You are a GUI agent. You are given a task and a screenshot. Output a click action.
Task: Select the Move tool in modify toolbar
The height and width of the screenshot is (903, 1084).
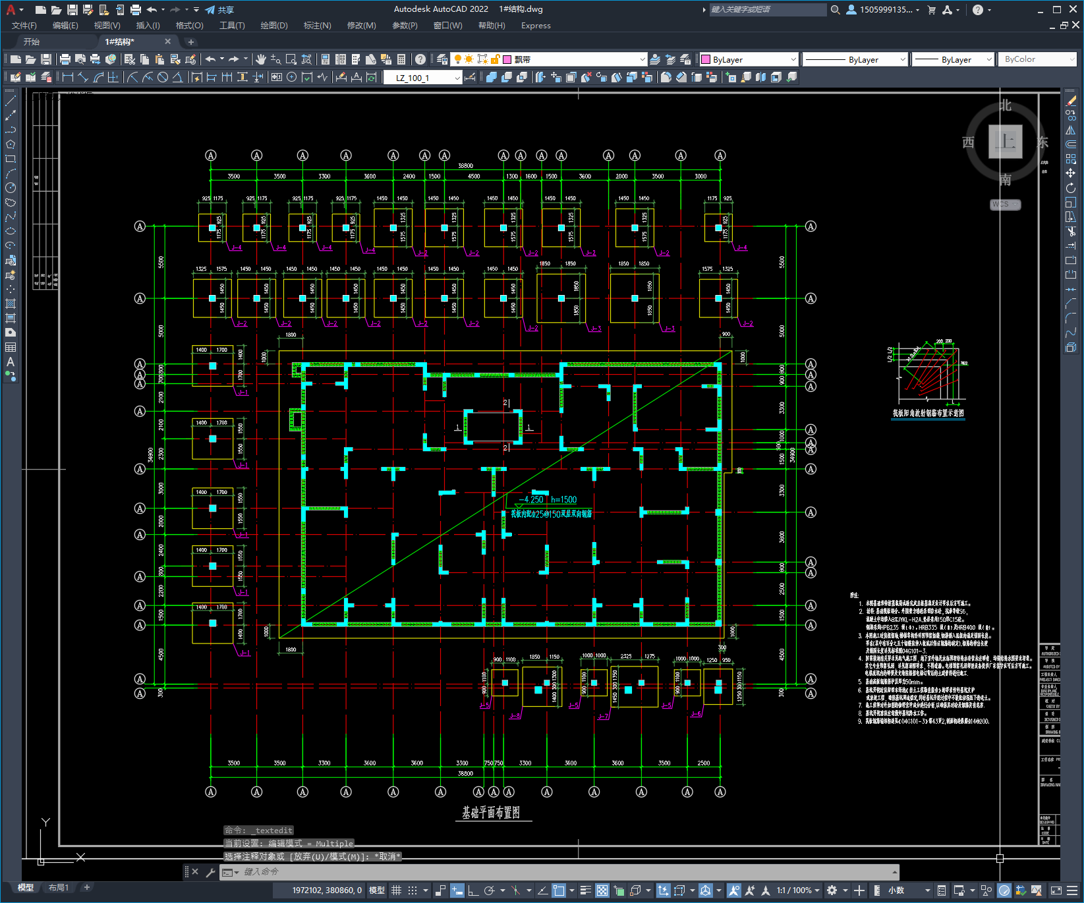tap(1071, 173)
